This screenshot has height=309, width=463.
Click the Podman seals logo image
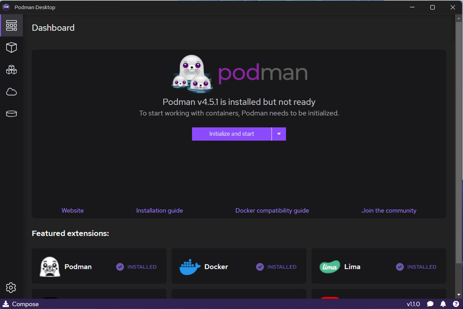(192, 74)
